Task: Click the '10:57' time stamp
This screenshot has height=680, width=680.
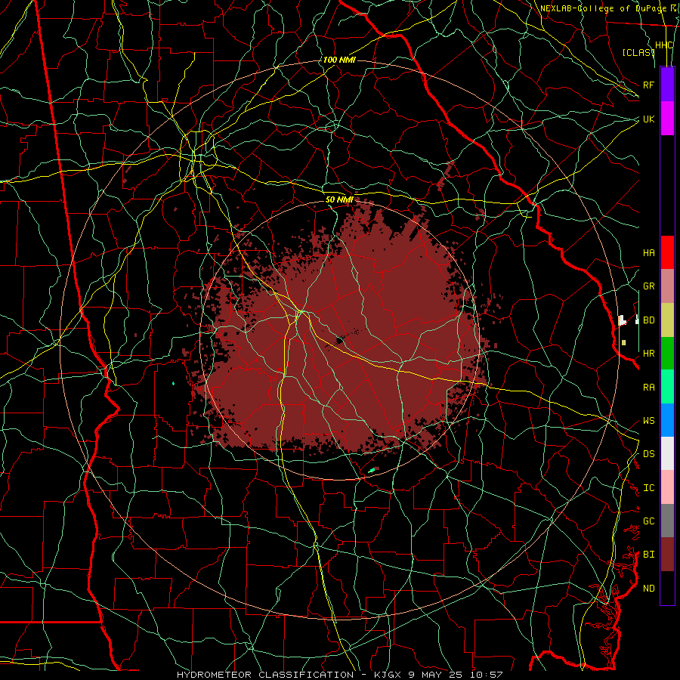Action: (x=485, y=675)
